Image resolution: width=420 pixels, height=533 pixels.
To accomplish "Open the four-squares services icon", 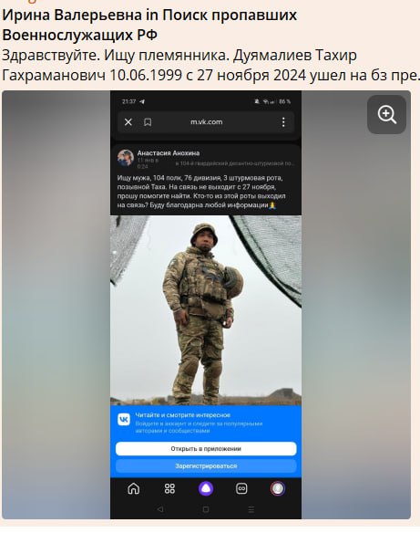I will pos(169,489).
